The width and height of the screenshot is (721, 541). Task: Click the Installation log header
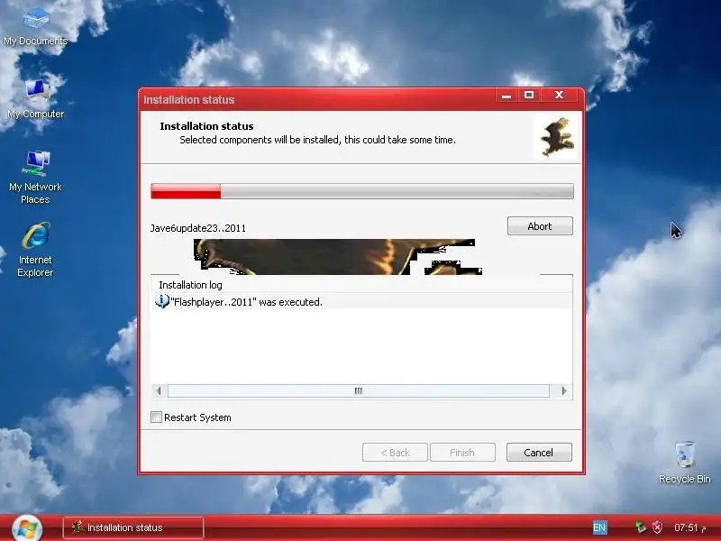click(x=190, y=285)
